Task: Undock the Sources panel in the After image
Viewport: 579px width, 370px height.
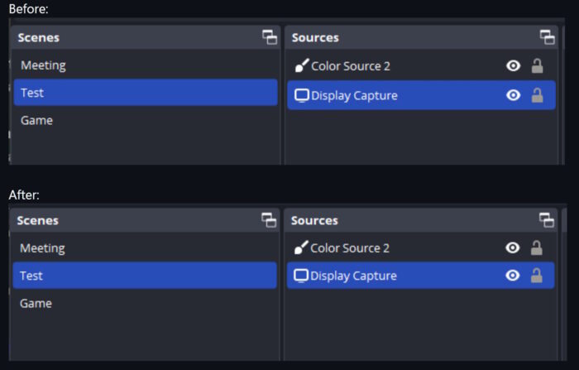Action: tap(547, 220)
